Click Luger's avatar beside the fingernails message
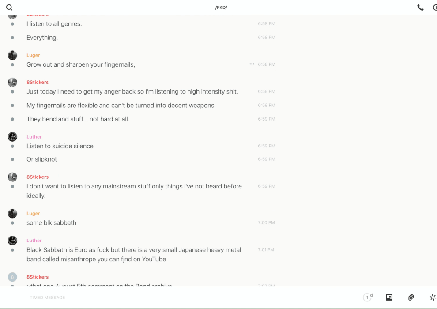437x309 pixels. (12, 55)
